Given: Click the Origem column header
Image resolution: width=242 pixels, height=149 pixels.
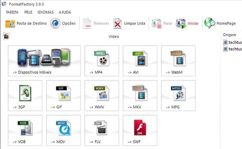Looking at the screenshot, I should pyautogui.click(x=232, y=35).
